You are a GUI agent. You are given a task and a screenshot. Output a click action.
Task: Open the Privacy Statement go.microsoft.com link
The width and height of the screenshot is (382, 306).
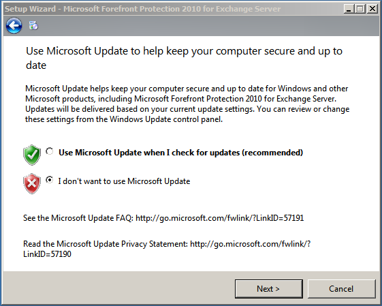pos(250,244)
